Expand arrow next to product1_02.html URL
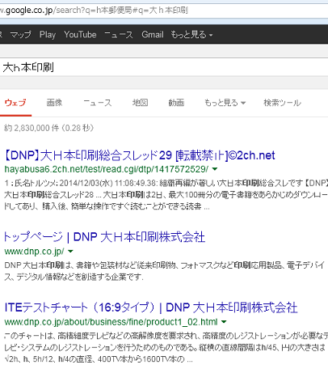328x369 pixels. click(224, 322)
